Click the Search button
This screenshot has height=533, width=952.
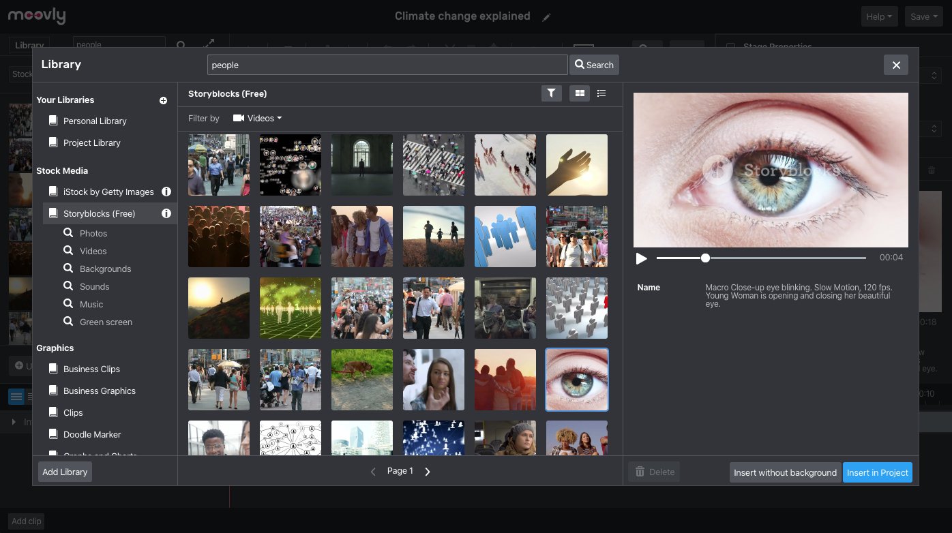coord(594,65)
